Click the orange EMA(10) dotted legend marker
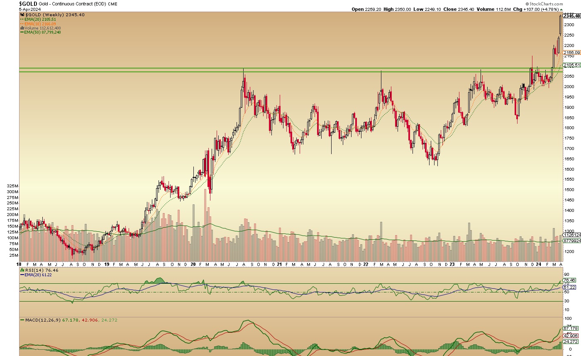581x356 pixels. tap(22, 24)
